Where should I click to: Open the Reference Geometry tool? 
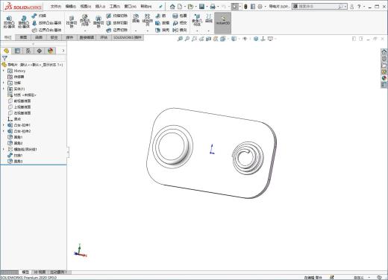[x=197, y=20]
